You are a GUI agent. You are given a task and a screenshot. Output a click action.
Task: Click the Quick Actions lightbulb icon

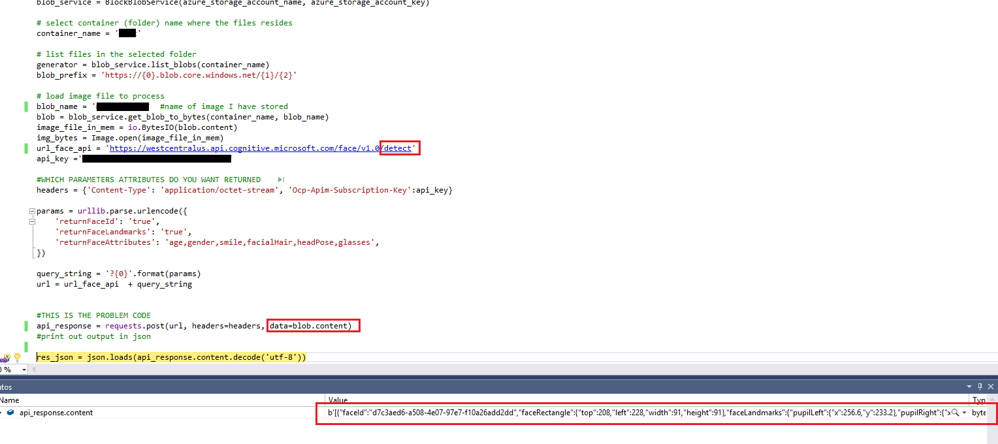coord(18,358)
